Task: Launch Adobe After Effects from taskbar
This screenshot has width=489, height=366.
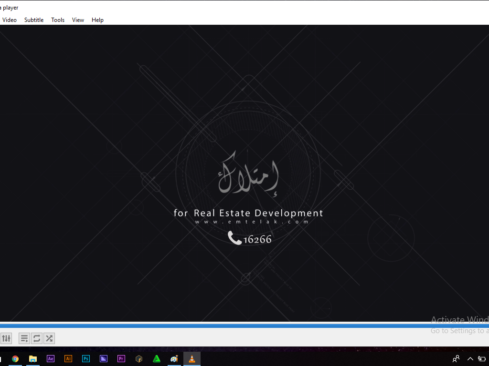Action: 51,359
